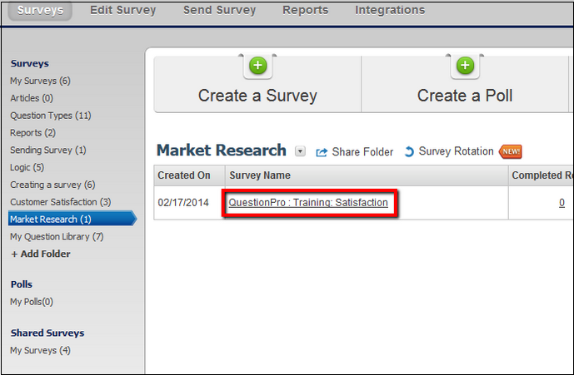Click the green plus icon above Create a Poll
Image resolution: width=574 pixels, height=375 pixels.
click(465, 67)
